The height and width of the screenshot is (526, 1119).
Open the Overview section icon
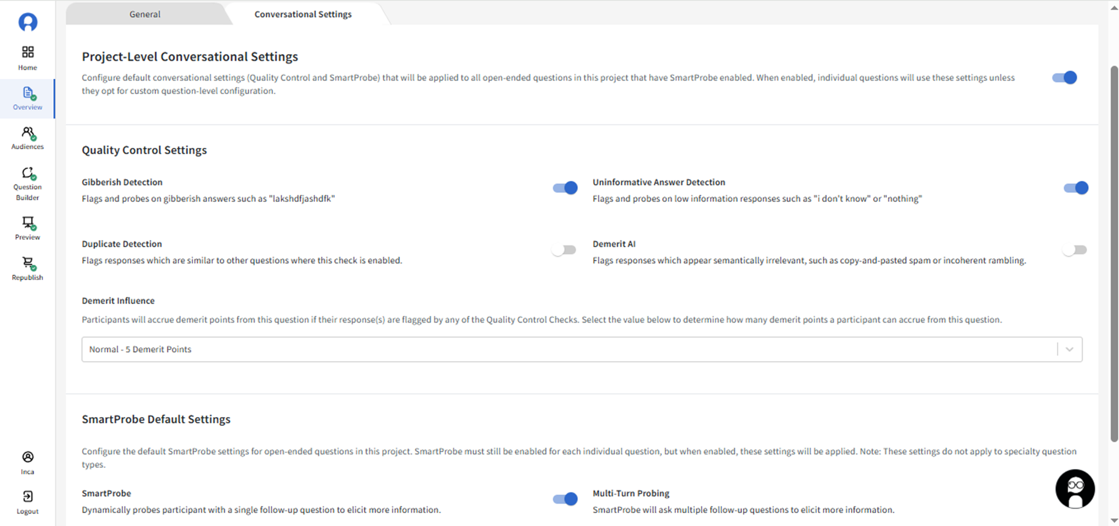point(28,93)
